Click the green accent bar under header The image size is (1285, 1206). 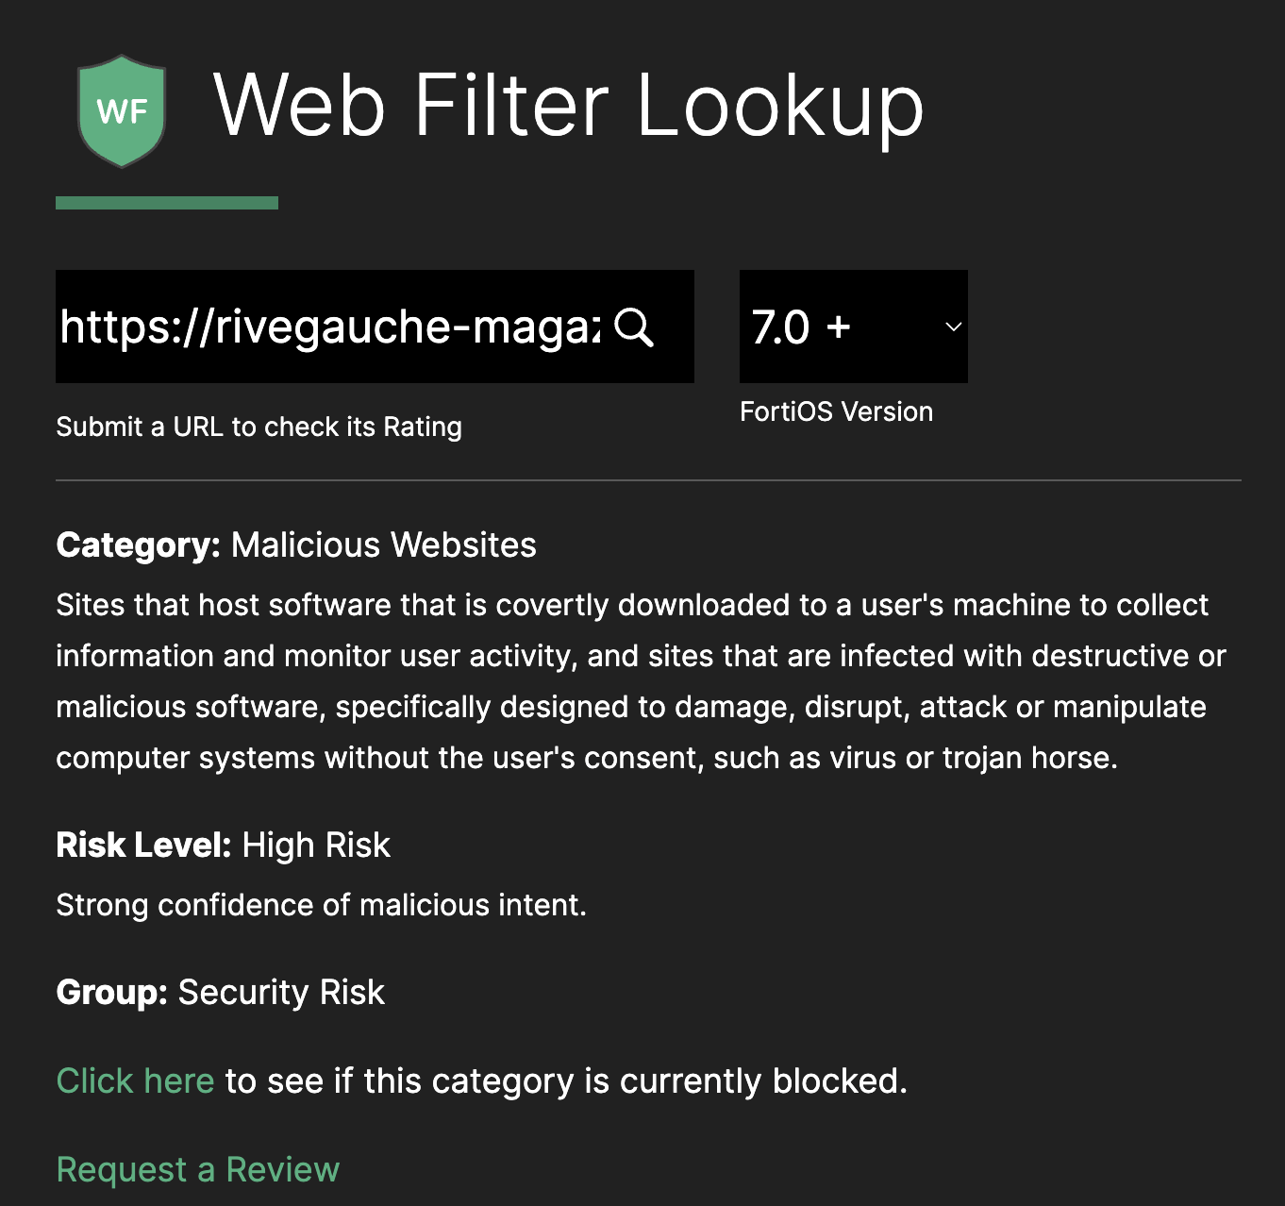pyautogui.click(x=167, y=203)
